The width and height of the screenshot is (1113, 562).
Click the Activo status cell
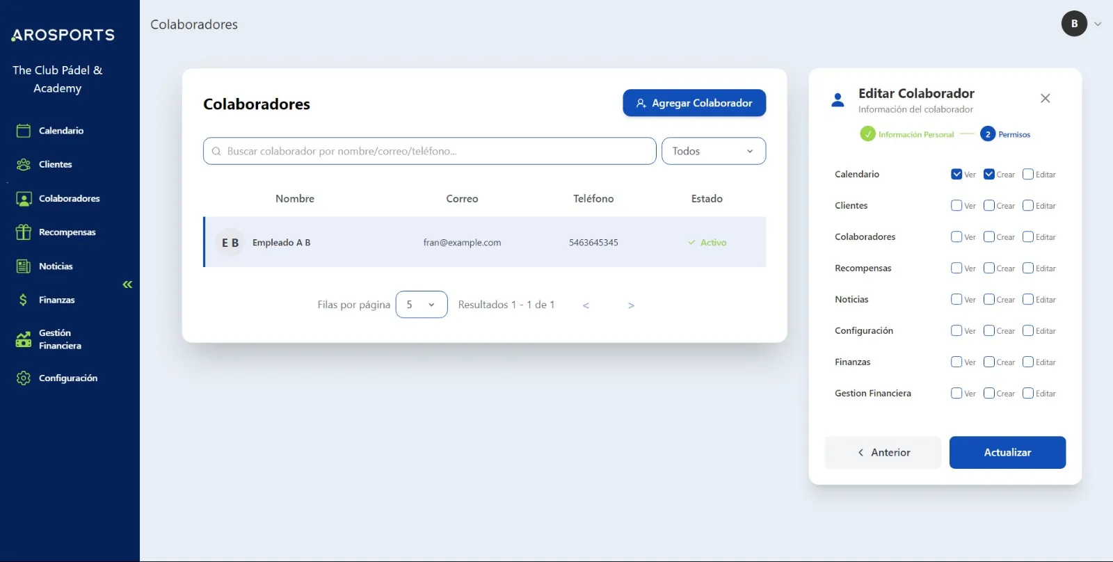tap(707, 243)
